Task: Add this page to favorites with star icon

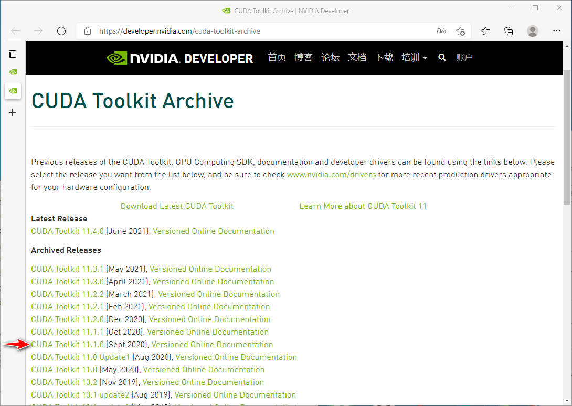Action: click(460, 31)
